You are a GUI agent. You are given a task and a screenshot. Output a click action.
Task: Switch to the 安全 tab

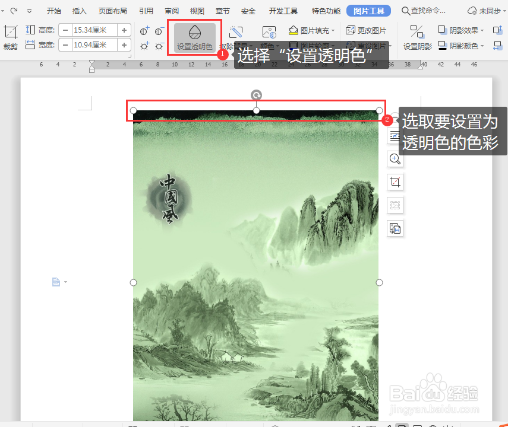pyautogui.click(x=248, y=11)
